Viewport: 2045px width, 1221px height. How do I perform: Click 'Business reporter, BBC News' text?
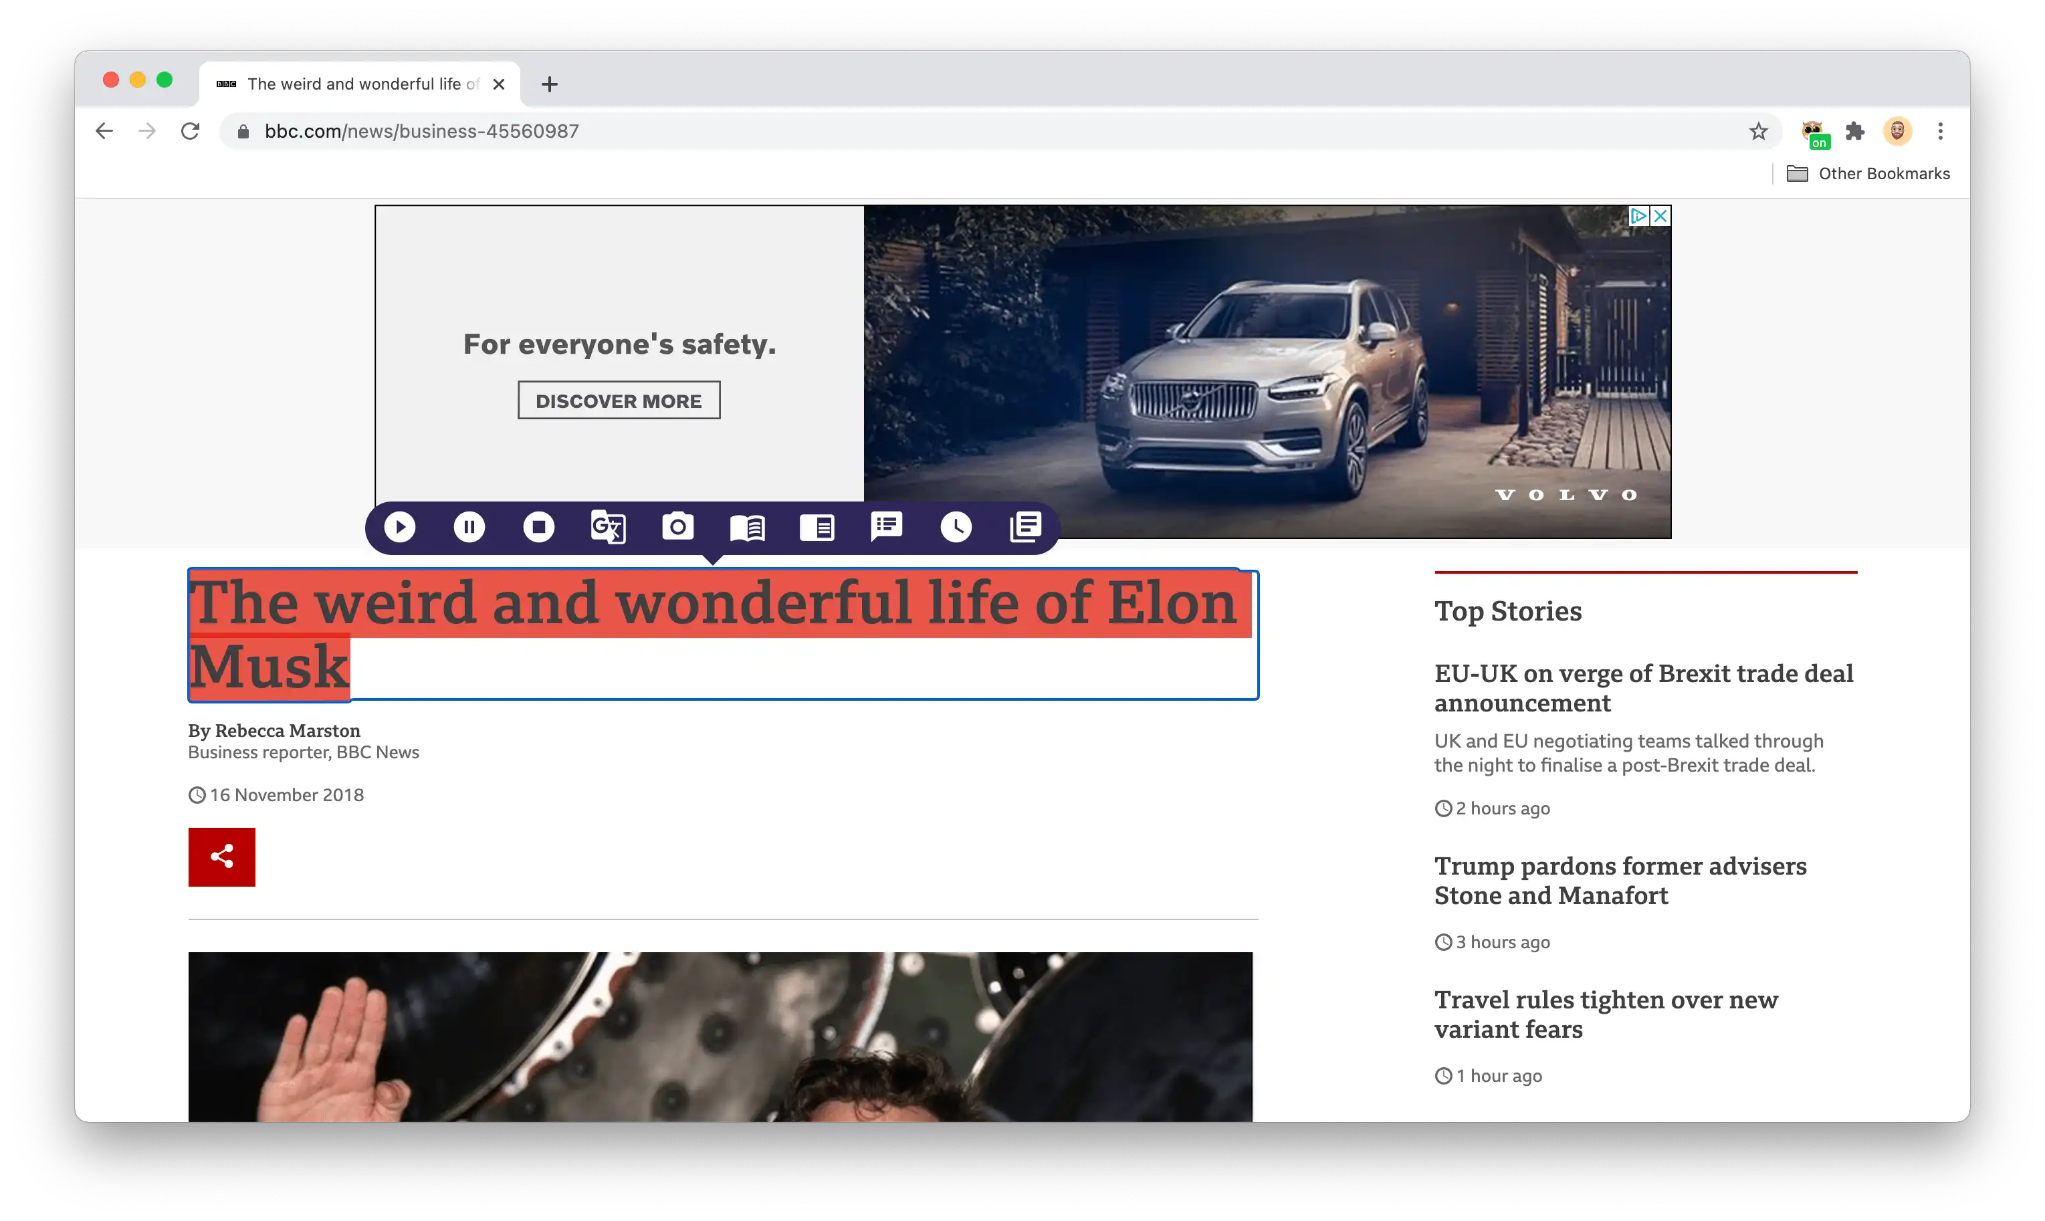pyautogui.click(x=304, y=752)
